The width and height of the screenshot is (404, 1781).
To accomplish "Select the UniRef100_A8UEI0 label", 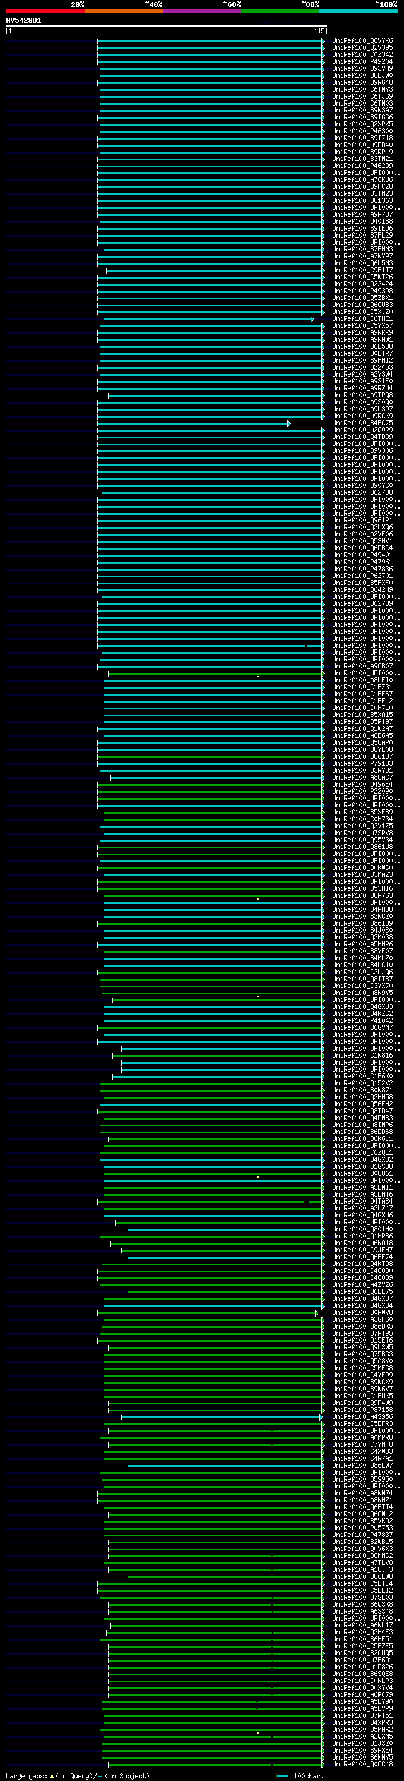I will [362, 680].
